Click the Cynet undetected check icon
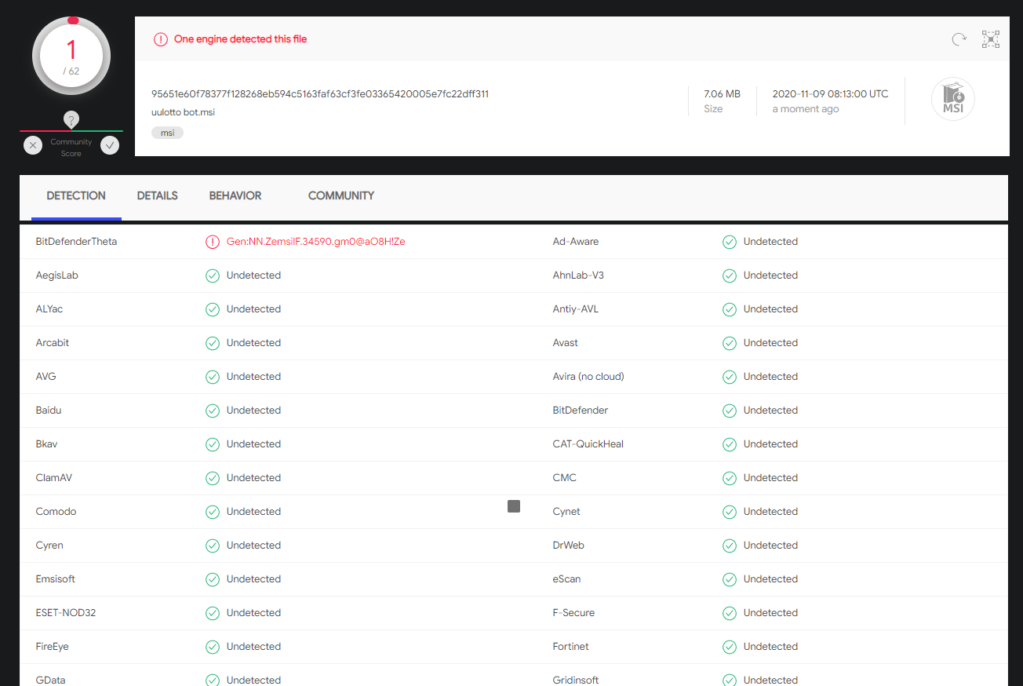 [730, 512]
